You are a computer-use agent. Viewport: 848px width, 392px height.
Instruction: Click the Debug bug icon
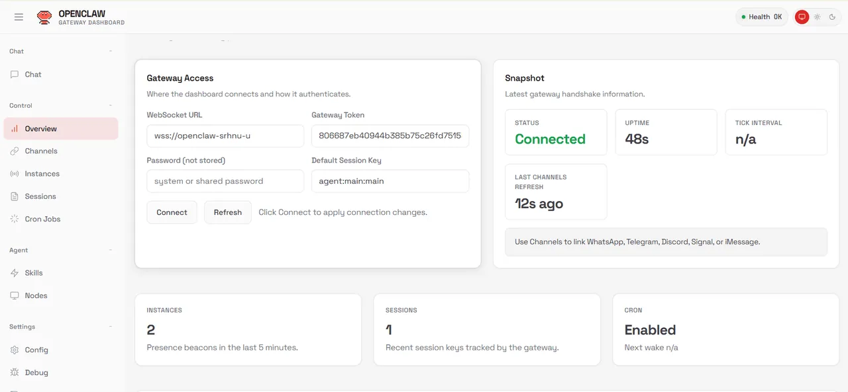coord(15,372)
